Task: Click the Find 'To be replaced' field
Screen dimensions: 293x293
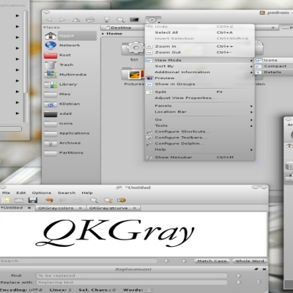Action: (132, 275)
